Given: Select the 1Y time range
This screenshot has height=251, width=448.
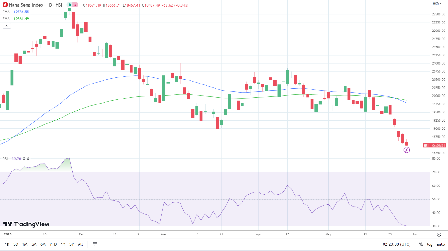Looking at the screenshot, I should coord(63,244).
